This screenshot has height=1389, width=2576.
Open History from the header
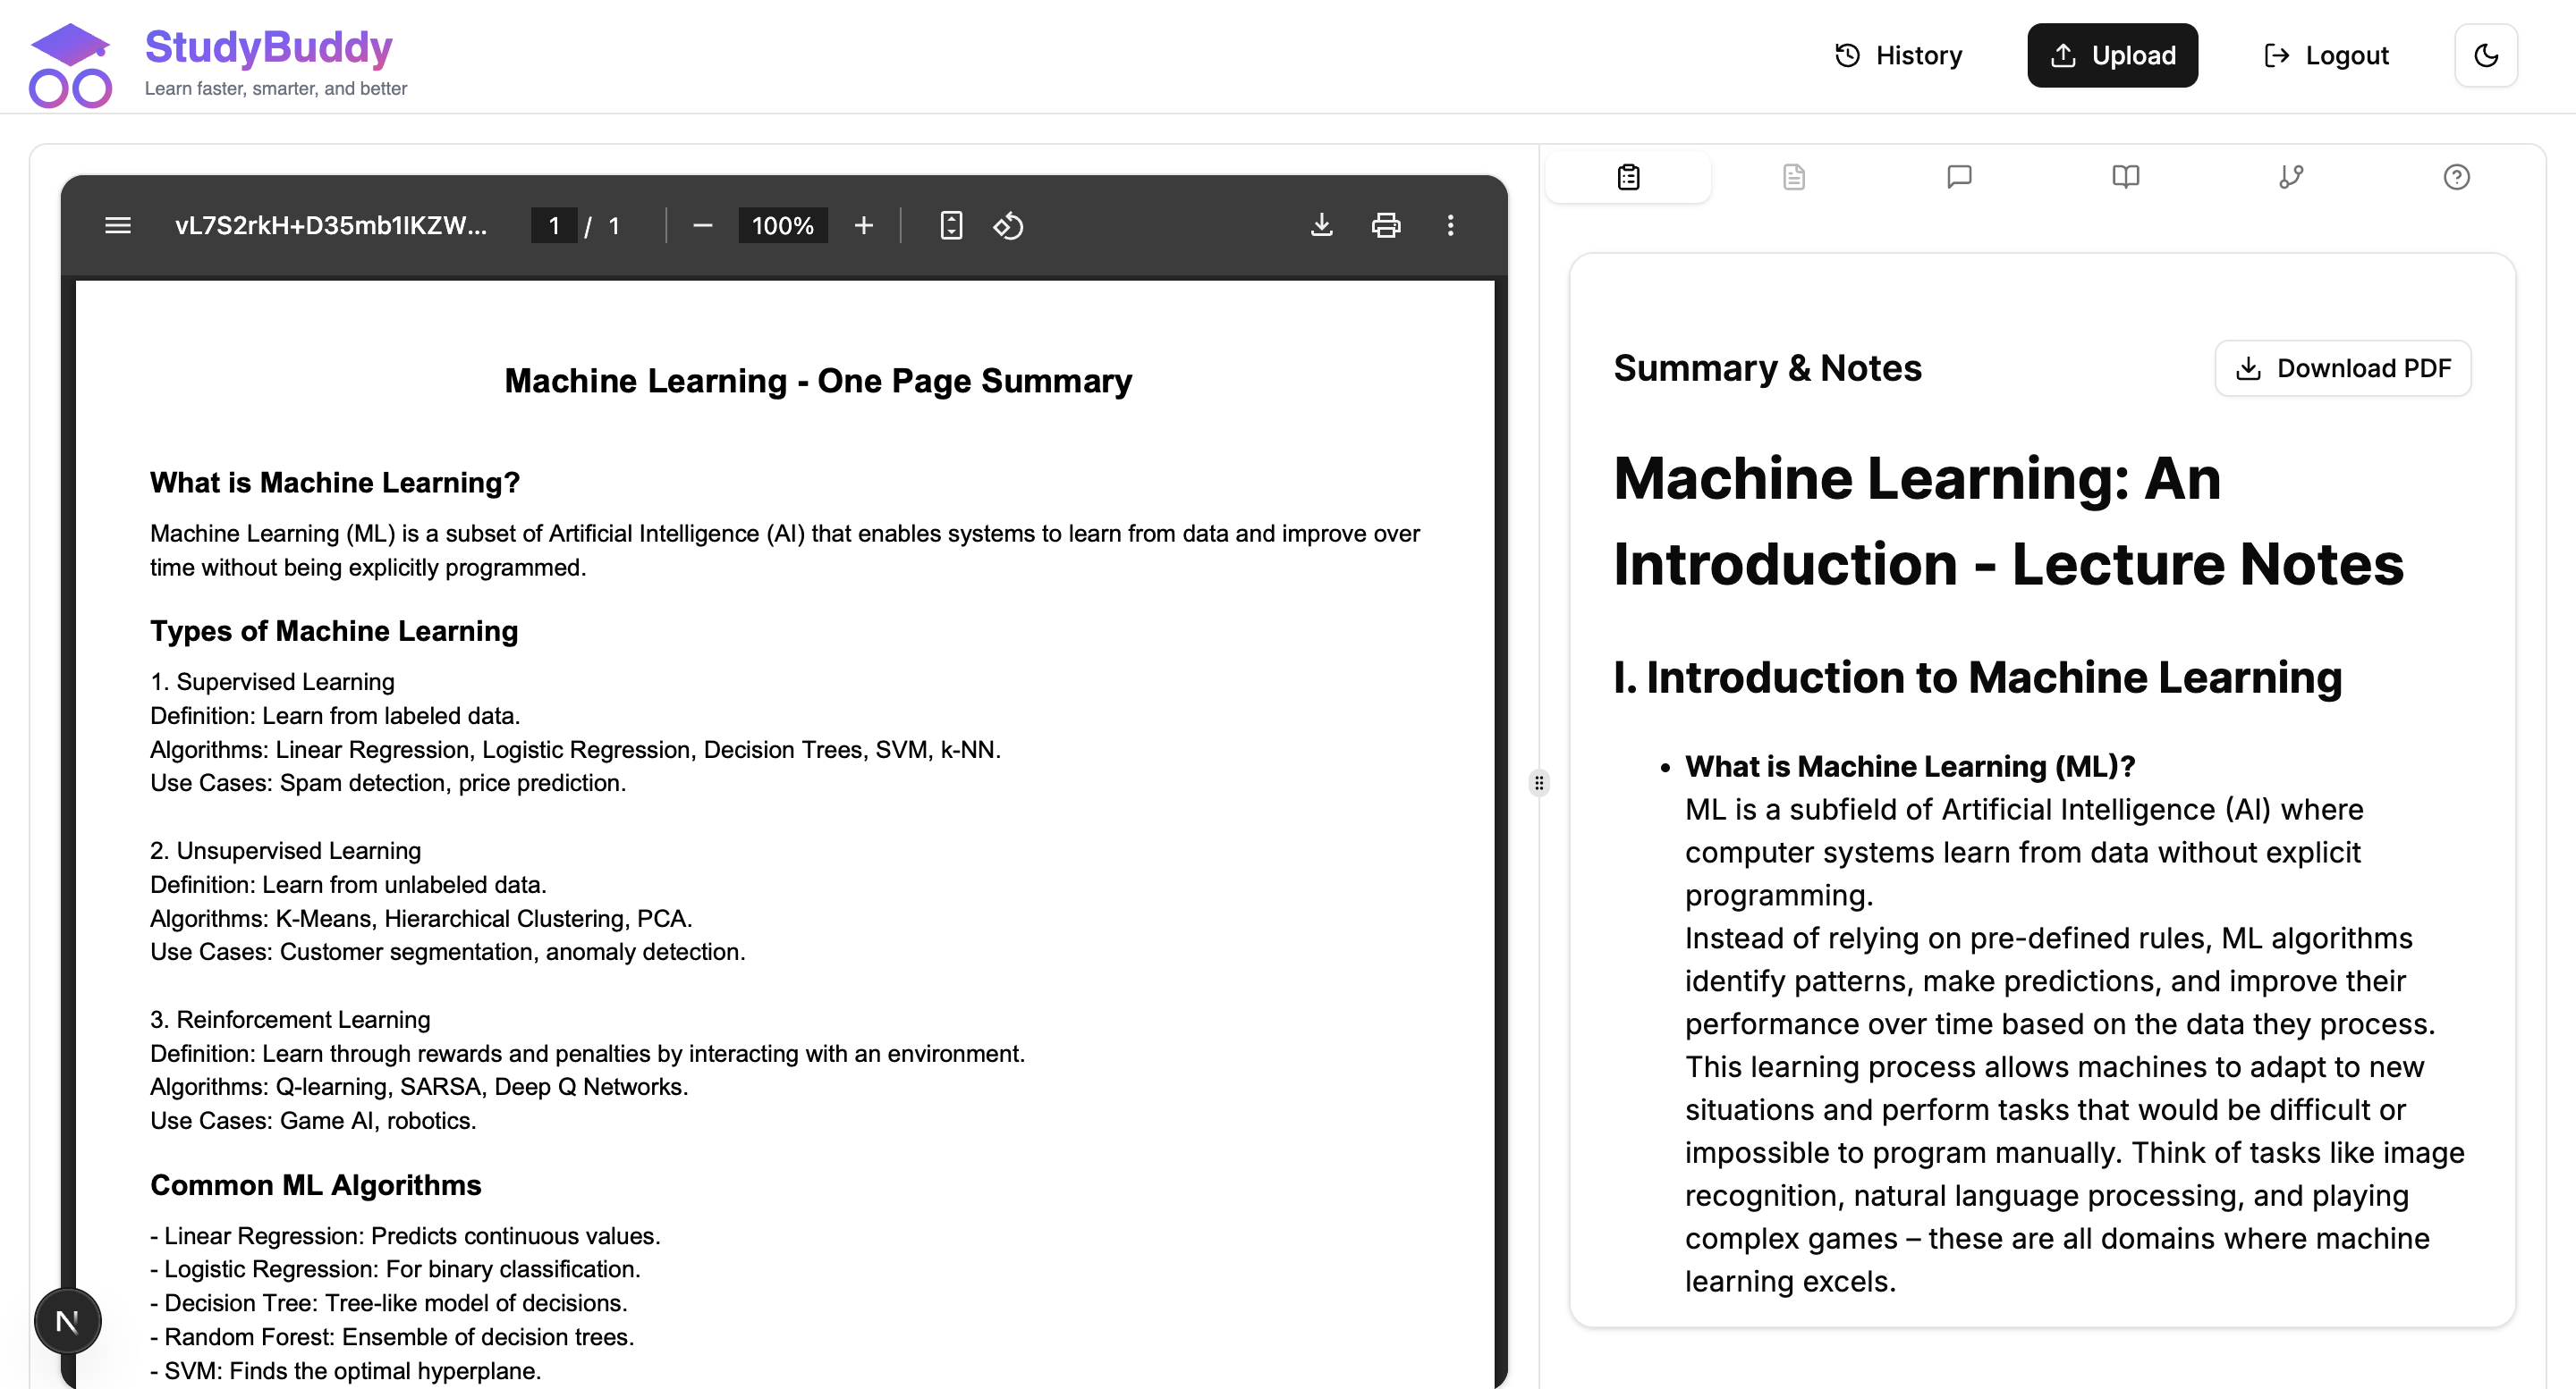click(x=1898, y=56)
